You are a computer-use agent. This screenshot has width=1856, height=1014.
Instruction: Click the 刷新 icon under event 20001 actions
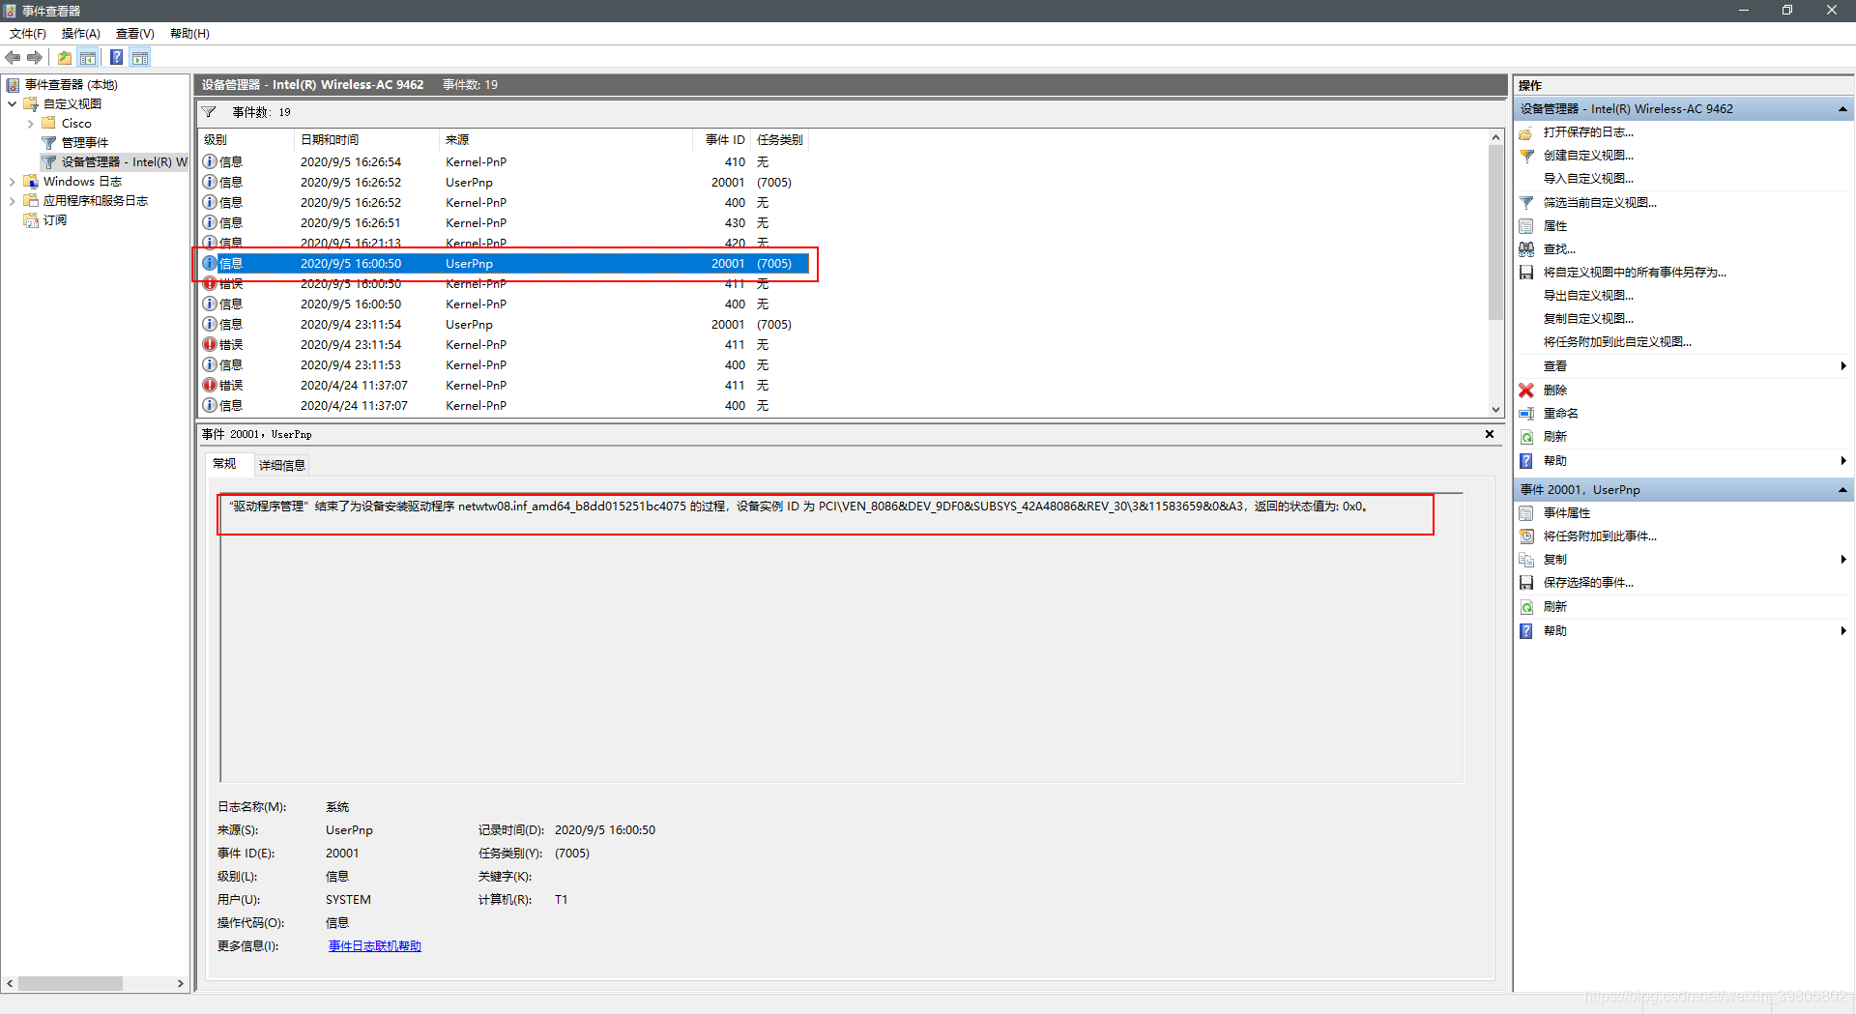1526,607
